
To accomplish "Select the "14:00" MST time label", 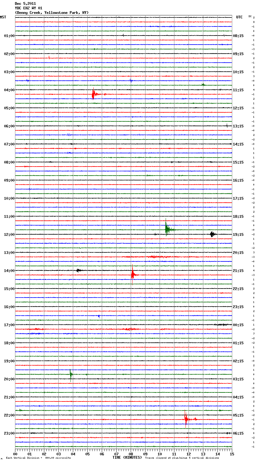I will point(9,271).
